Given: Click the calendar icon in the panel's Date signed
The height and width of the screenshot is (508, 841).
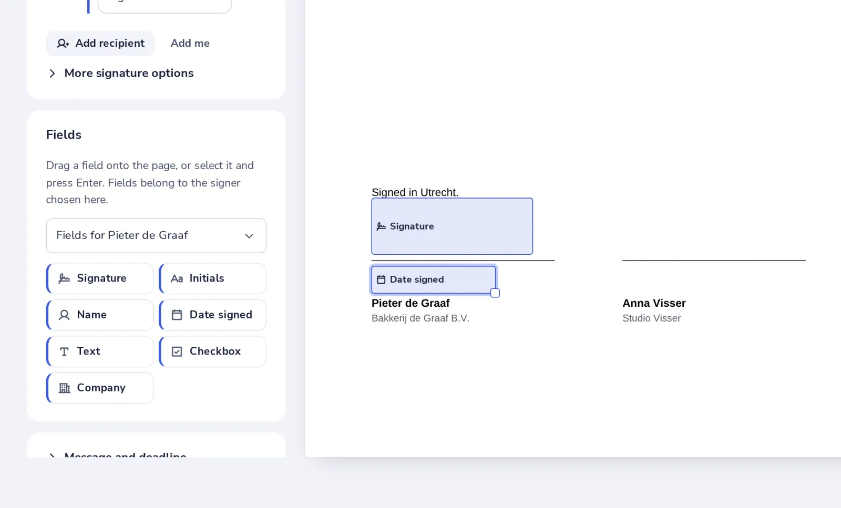Looking at the screenshot, I should (x=177, y=315).
